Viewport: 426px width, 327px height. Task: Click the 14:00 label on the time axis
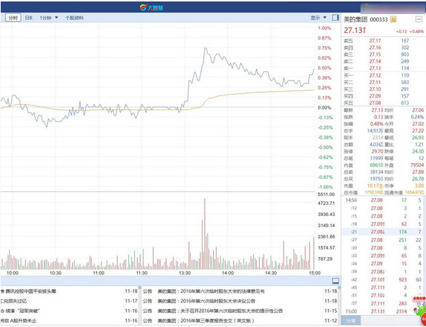pyautogui.click(x=228, y=273)
